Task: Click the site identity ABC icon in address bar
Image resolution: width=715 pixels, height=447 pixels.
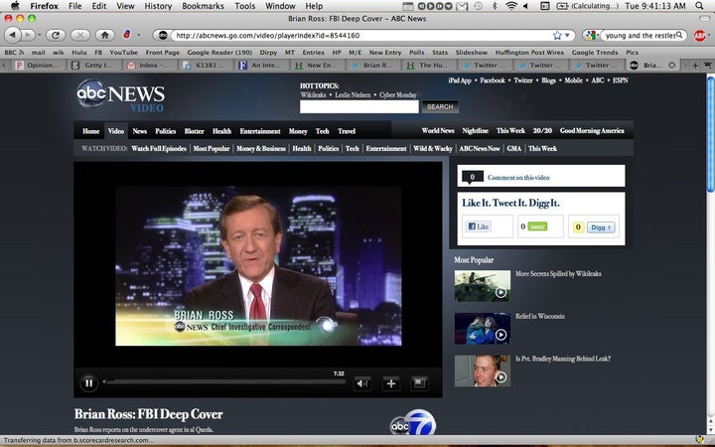Action: 163,35
